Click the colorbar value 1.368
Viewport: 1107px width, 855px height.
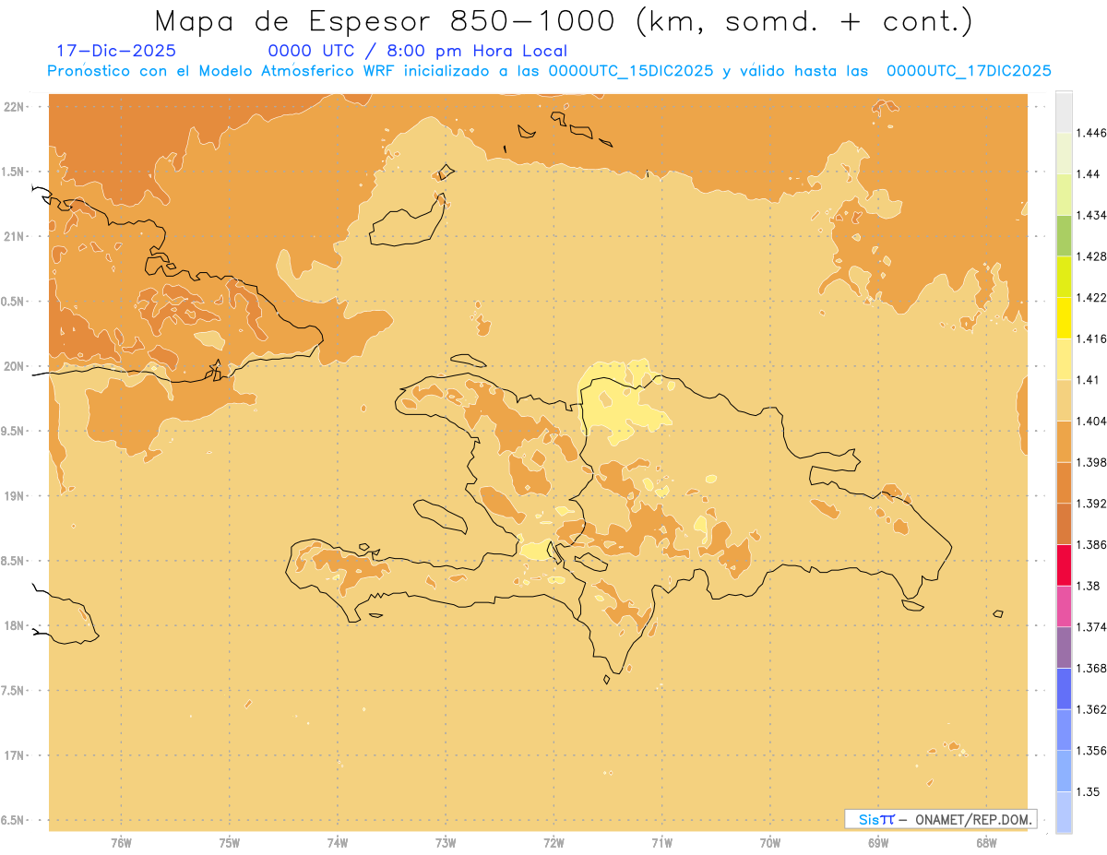1091,669
